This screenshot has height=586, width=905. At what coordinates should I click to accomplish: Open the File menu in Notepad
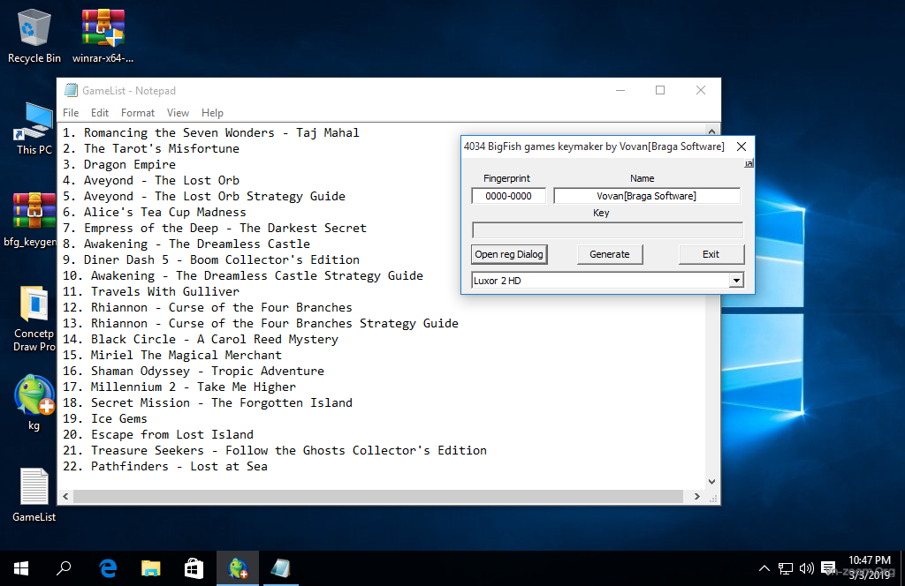tap(71, 113)
